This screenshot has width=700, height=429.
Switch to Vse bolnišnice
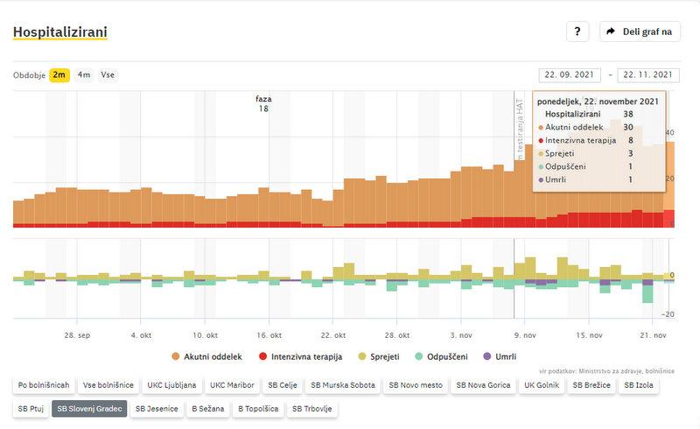pos(108,384)
